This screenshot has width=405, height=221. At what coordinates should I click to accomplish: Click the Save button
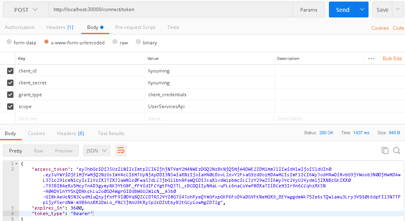[382, 10]
